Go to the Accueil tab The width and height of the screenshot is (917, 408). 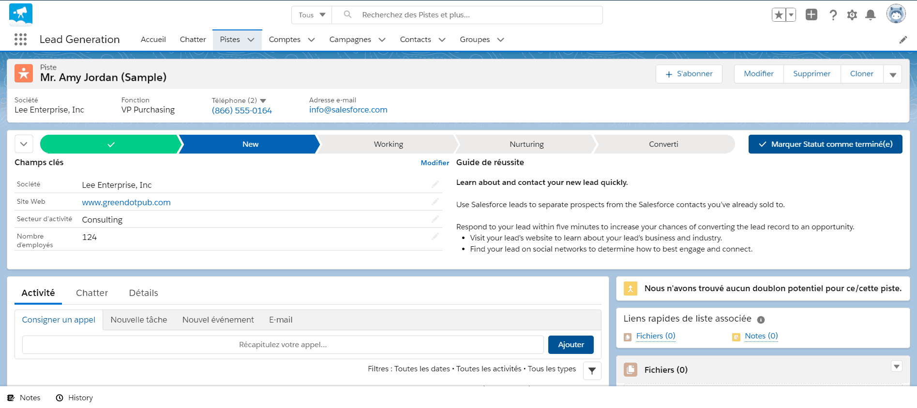(153, 40)
